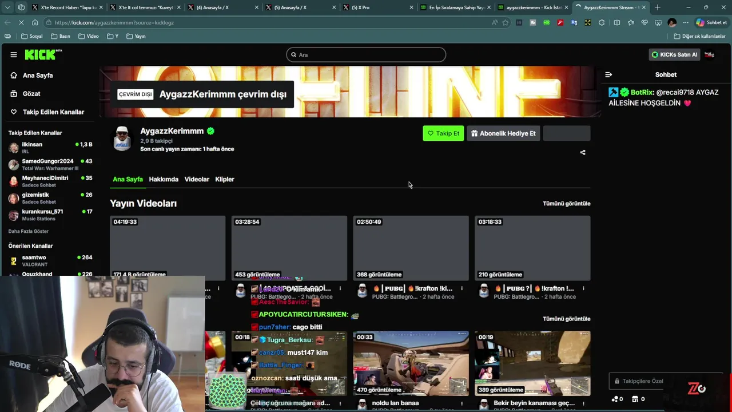This screenshot has width=732, height=412.
Task: Switch to (4) Anasayfa / X browser tab
Action: [x=223, y=7]
